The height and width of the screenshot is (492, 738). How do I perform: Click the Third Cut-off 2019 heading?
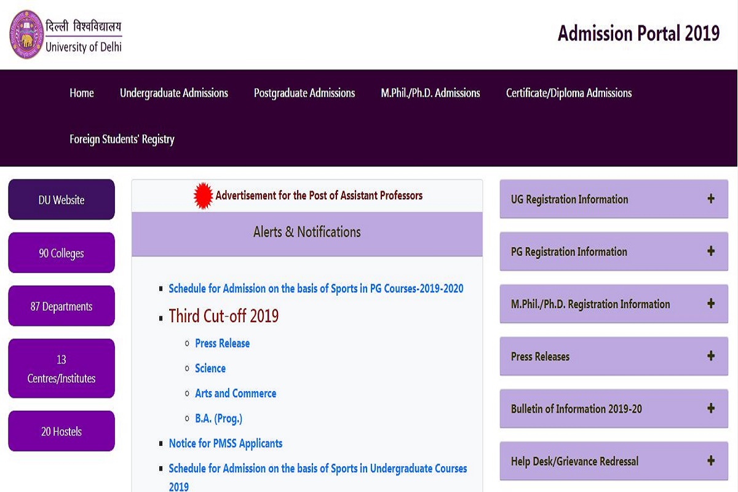coord(224,316)
